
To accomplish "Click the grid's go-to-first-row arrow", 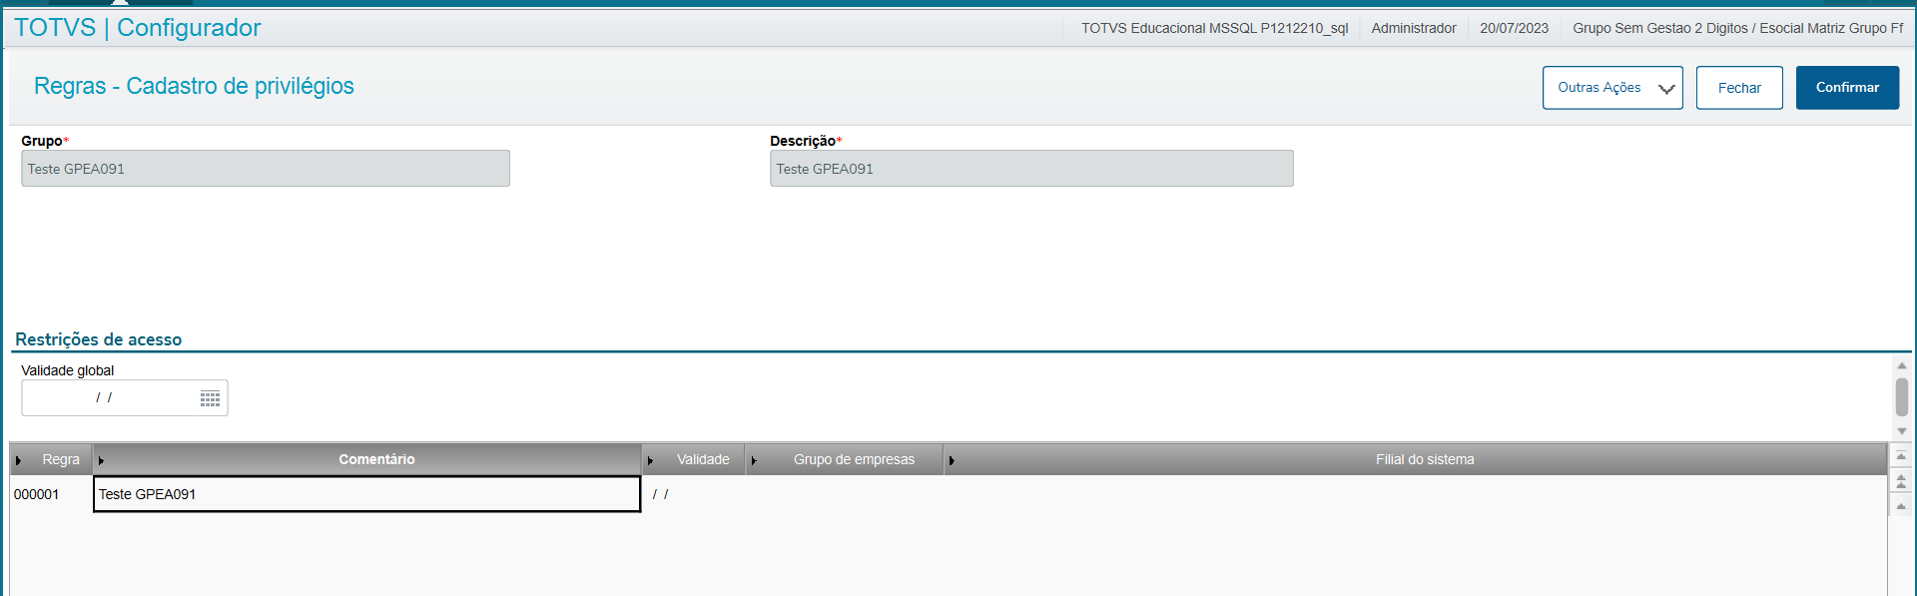I will pos(1901,457).
